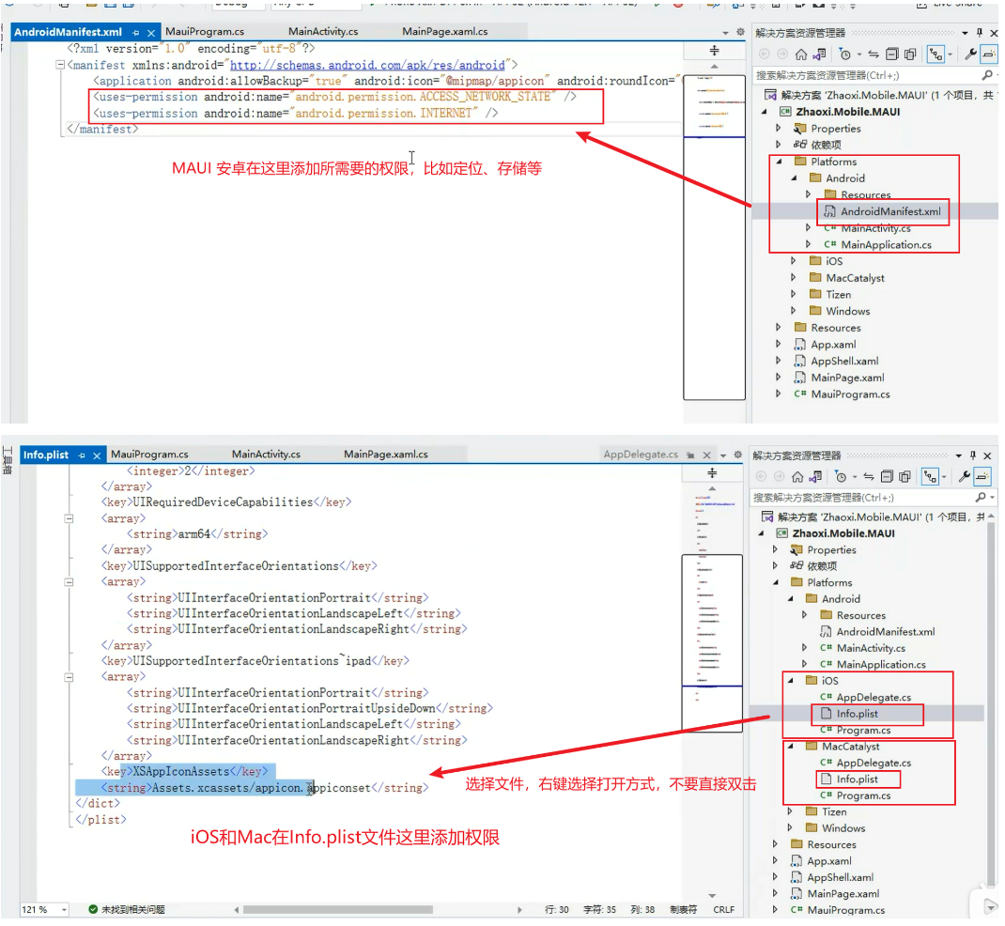This screenshot has width=1005, height=926.
Task: Show all files icon beside Info.plist editor
Action: (905, 477)
